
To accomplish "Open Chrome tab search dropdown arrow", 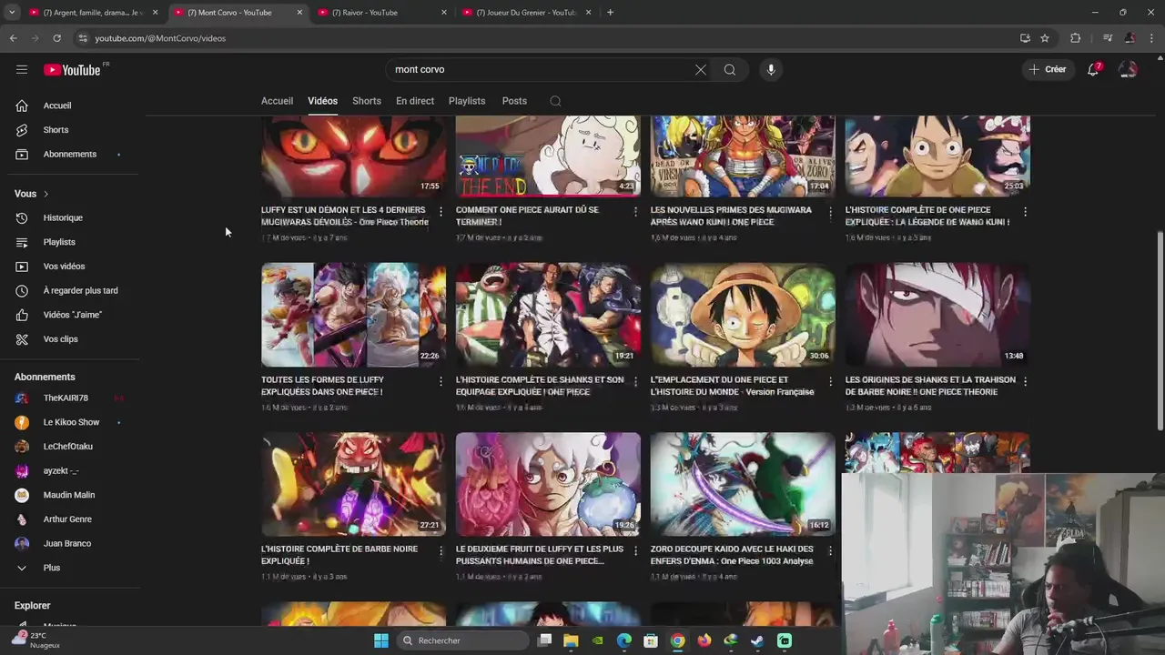I will pos(12,13).
